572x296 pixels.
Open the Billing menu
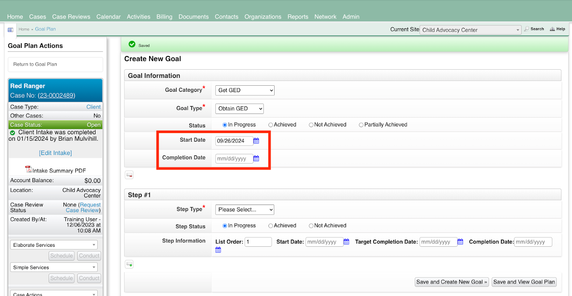coord(164,17)
